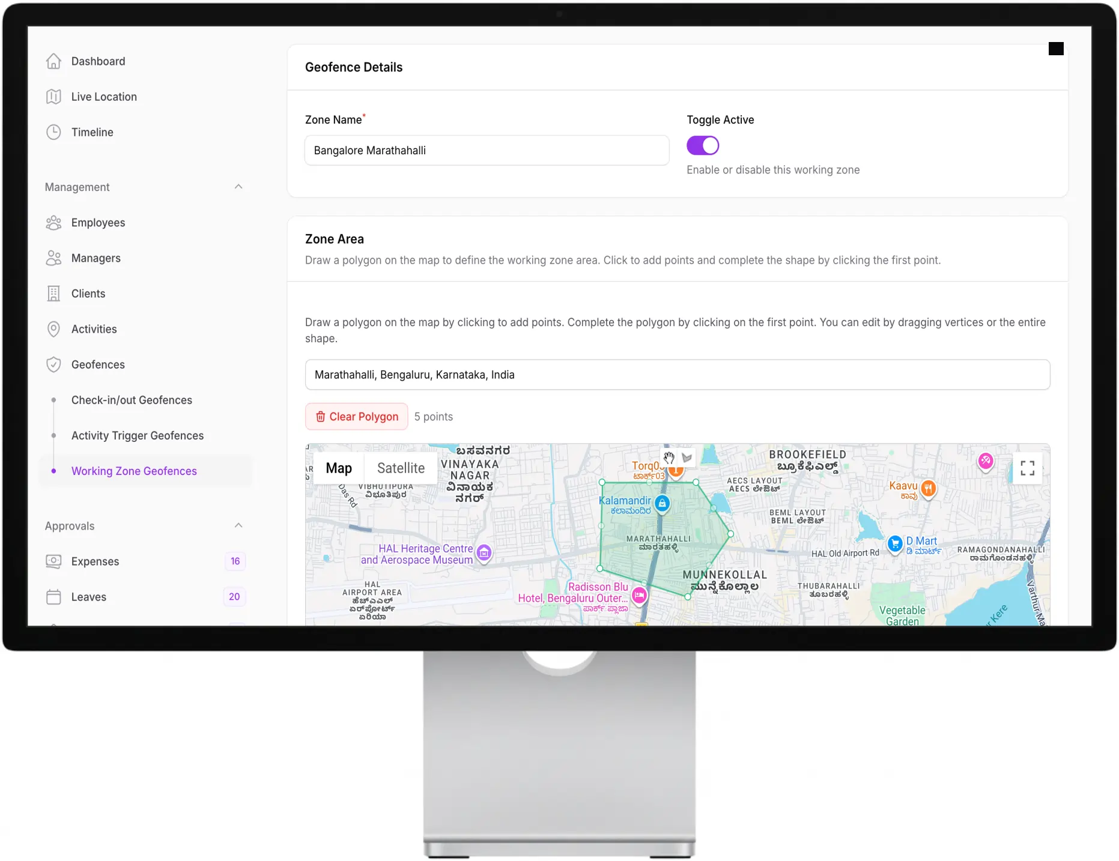Click the map location search field
Screen dimensions: 1119x861
[x=677, y=375]
